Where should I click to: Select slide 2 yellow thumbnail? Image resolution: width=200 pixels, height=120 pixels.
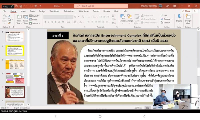pyautogui.click(x=15, y=50)
